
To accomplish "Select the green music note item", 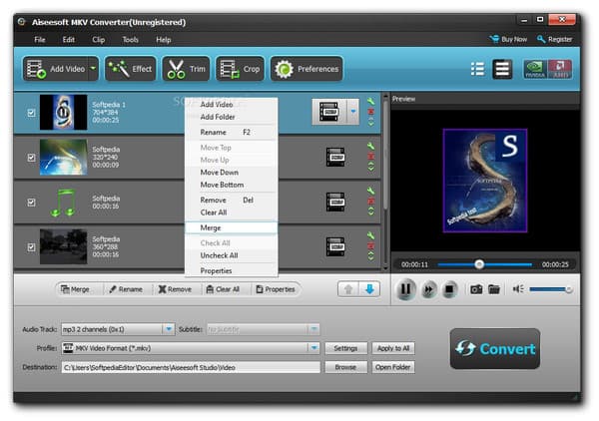I will (x=63, y=203).
